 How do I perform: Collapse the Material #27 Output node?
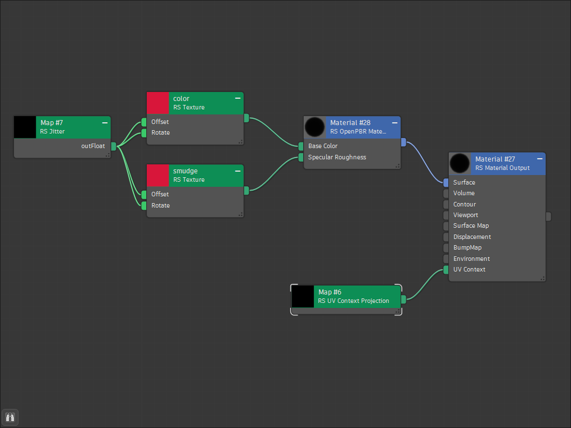(539, 159)
